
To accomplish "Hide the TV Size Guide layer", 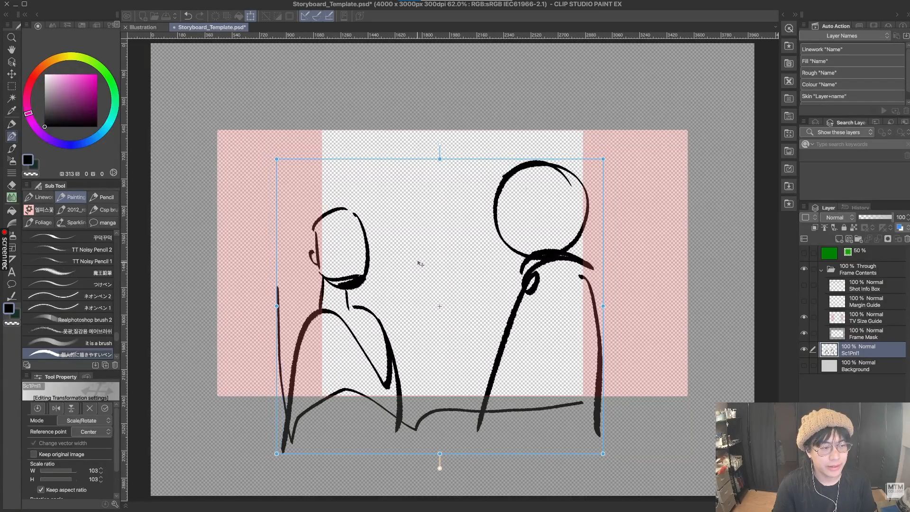I will coord(804,317).
